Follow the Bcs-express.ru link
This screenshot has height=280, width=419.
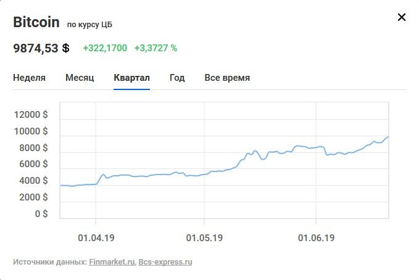165,262
